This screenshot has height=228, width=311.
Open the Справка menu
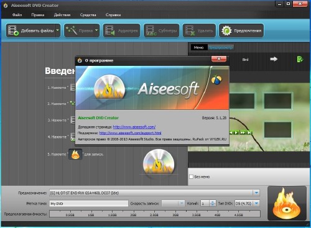coord(113,15)
